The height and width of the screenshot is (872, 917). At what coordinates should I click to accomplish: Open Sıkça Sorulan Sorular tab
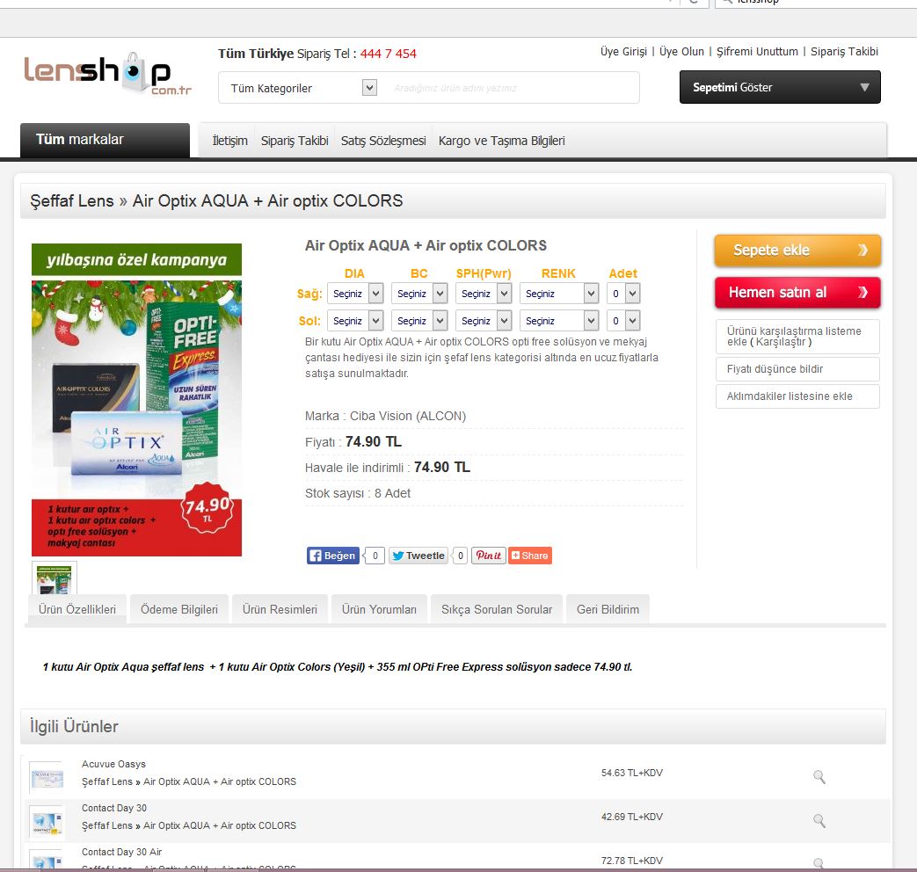tap(497, 609)
